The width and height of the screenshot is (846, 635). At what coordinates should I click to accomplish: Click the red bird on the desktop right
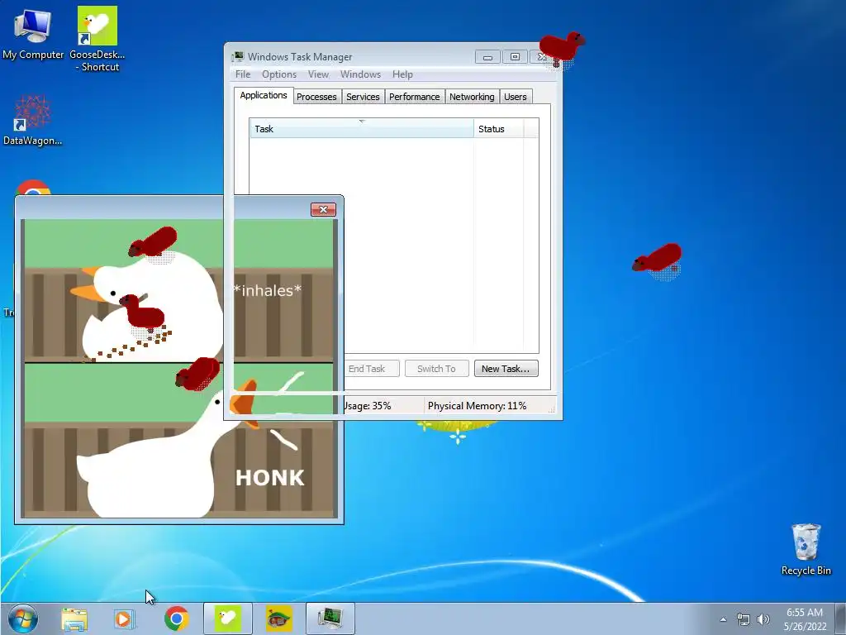tap(657, 259)
